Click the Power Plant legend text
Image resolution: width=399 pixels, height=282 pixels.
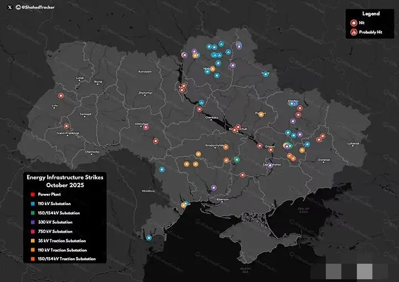[x=49, y=194]
